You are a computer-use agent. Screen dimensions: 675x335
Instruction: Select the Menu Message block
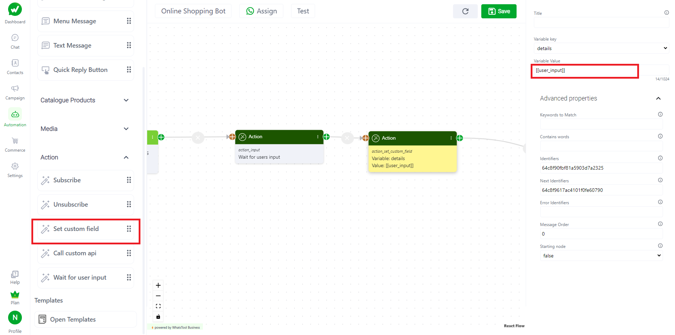tap(85, 21)
